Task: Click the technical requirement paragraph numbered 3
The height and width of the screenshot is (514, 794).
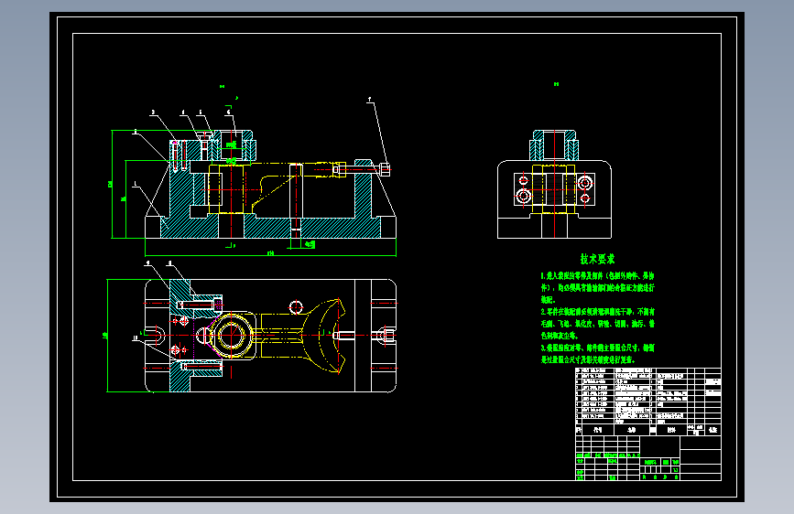Action: (x=597, y=354)
